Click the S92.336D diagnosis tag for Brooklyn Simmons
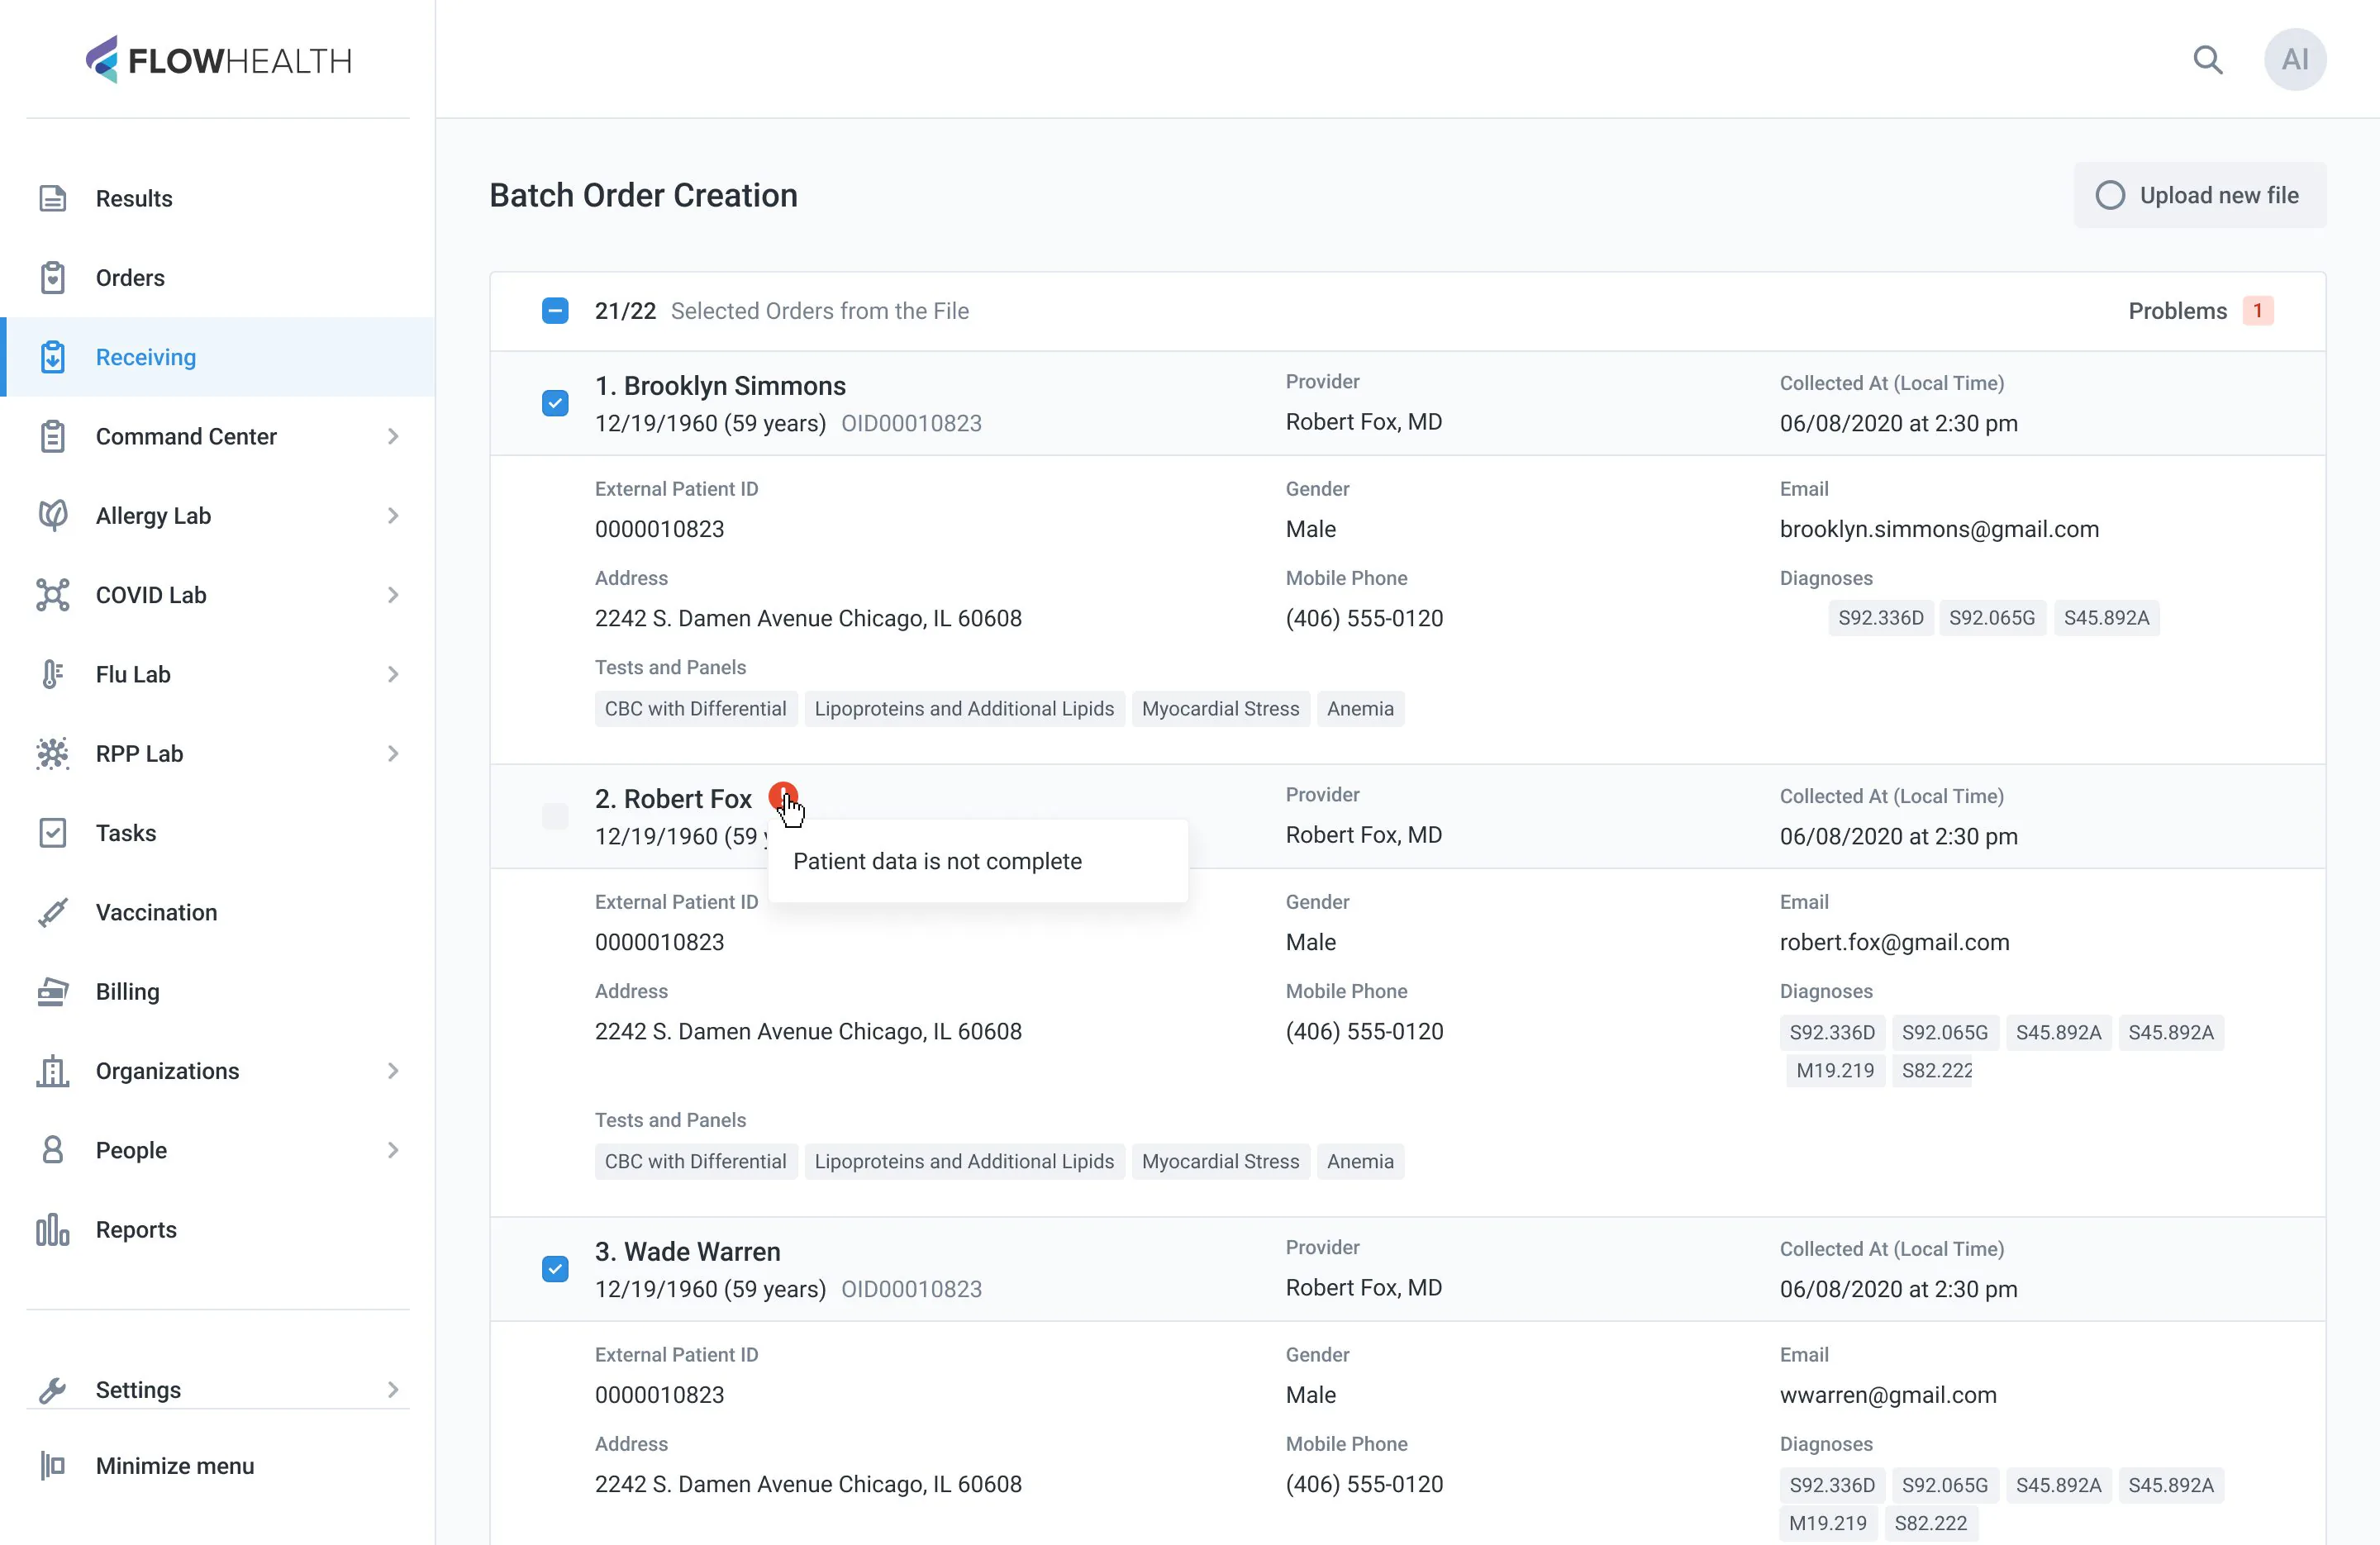 (1881, 618)
